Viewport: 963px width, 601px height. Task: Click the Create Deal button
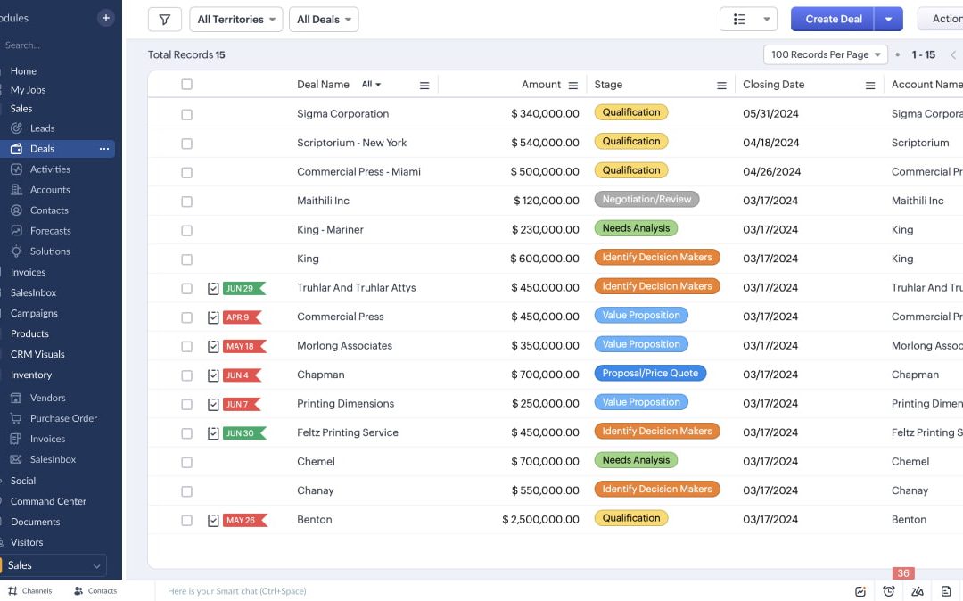(x=833, y=19)
